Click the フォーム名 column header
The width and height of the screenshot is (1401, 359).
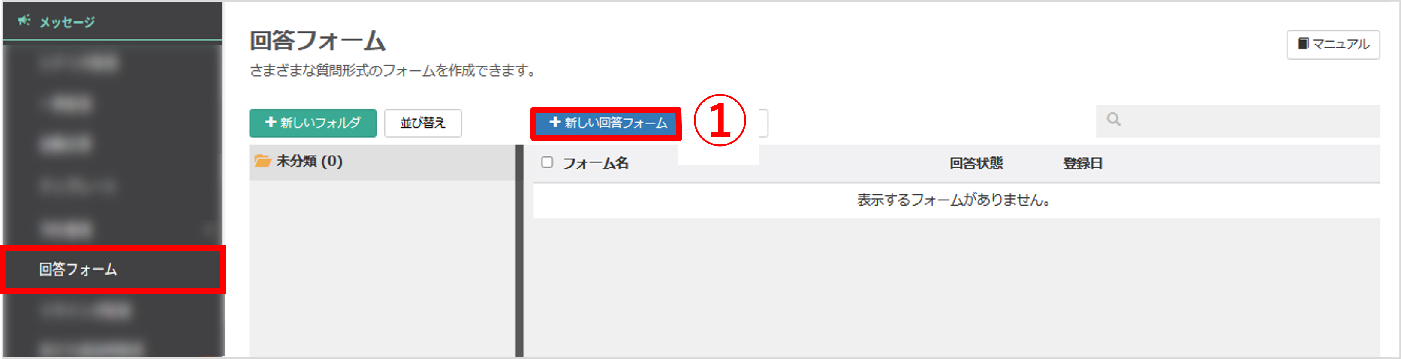click(596, 163)
